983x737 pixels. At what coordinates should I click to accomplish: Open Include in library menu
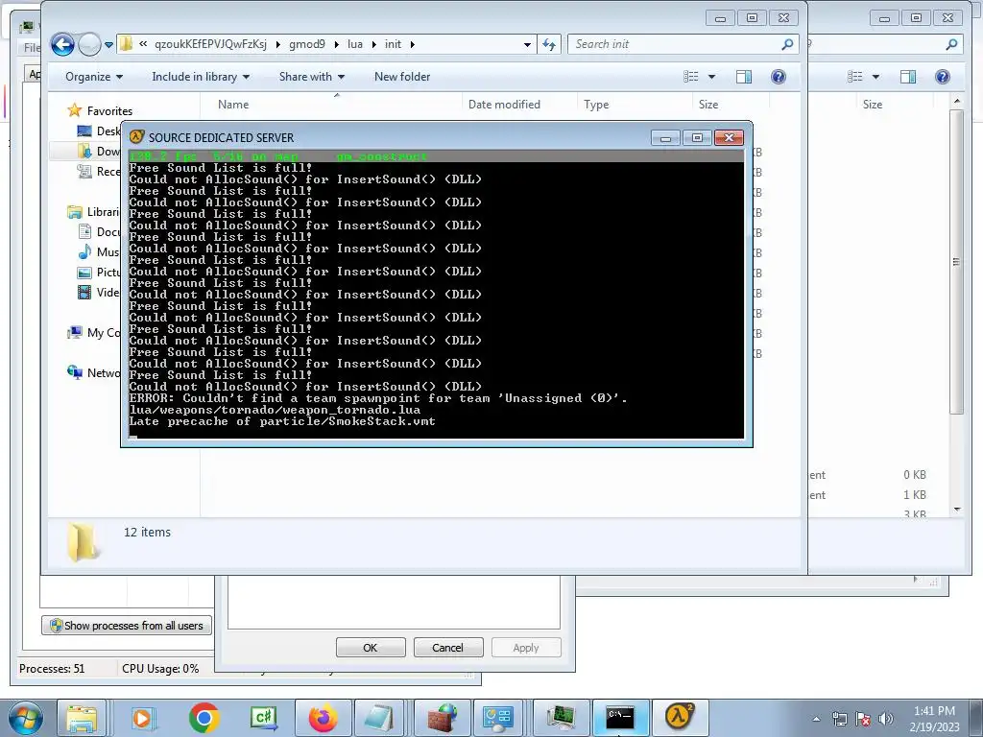(x=201, y=77)
